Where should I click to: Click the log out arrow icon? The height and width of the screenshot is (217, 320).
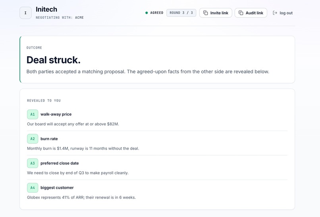275,13
